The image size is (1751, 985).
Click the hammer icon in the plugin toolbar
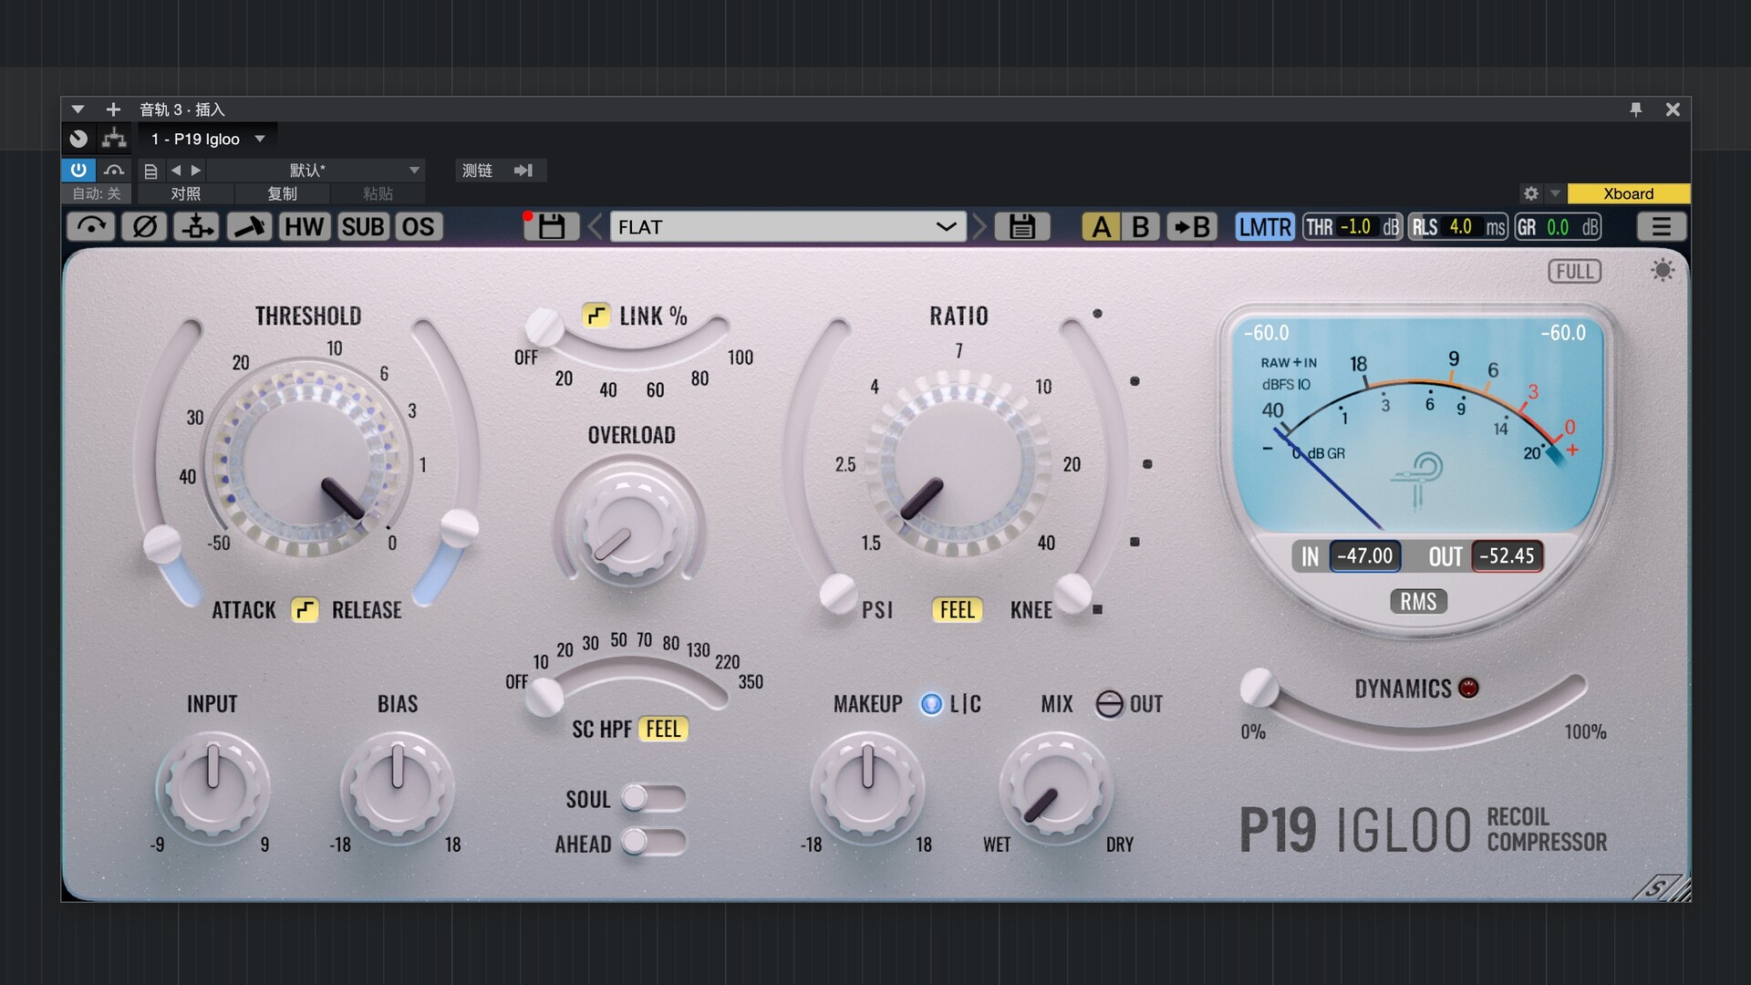pos(249,226)
